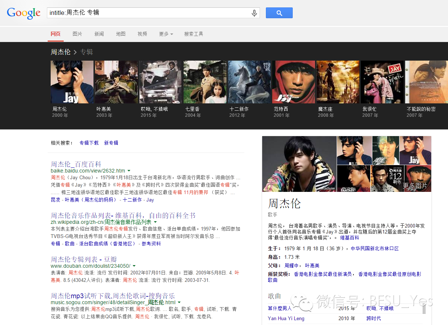The width and height of the screenshot is (448, 325).
Task: Open 周杰伦音乐作品列表 维基百科 result
Action: [x=123, y=216]
